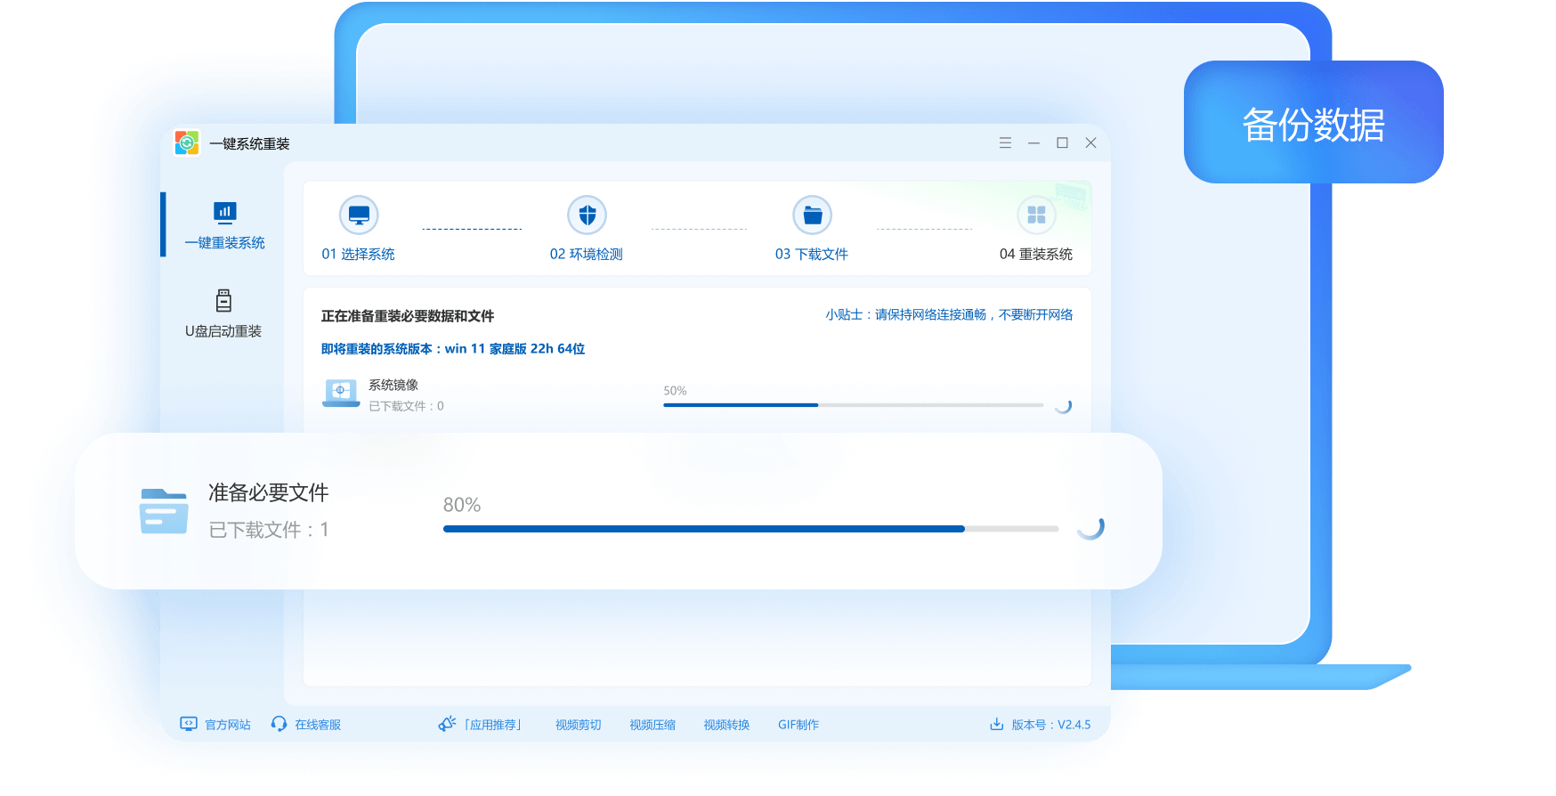The image size is (1556, 796).
Task: Click the 重装系统 windows step icon
Action: (x=1036, y=215)
